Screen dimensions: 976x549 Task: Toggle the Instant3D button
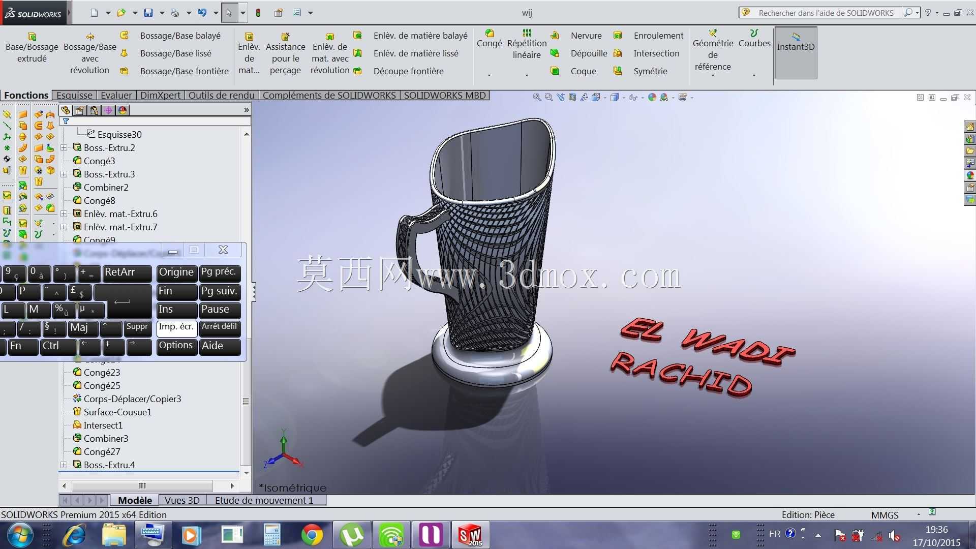796,53
